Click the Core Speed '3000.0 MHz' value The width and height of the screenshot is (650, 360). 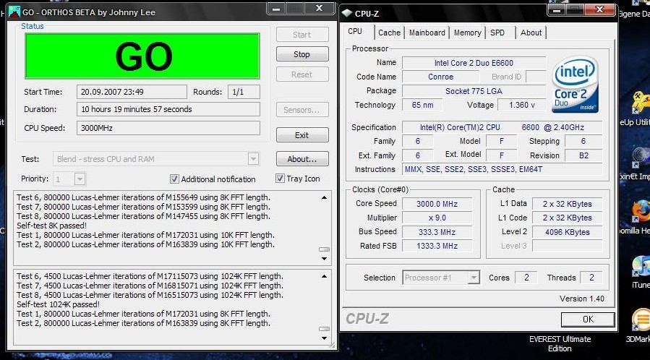point(437,204)
